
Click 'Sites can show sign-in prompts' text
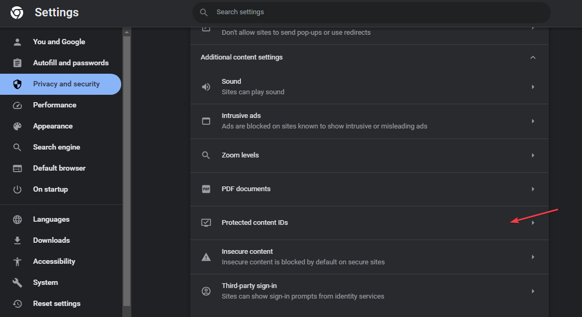pyautogui.click(x=303, y=296)
